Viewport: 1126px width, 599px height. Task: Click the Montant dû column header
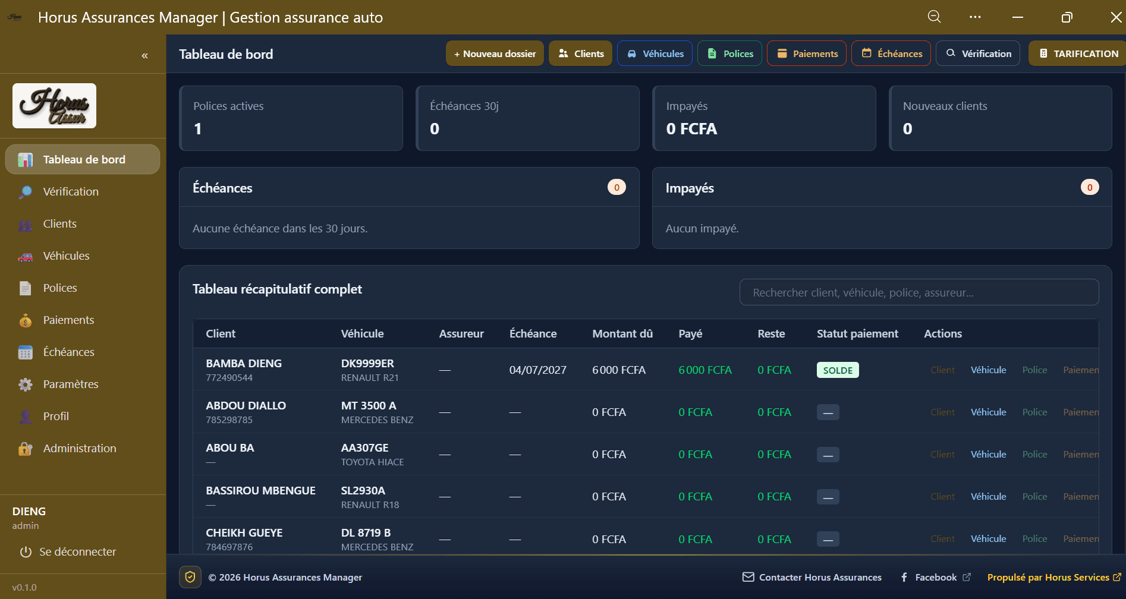(622, 333)
